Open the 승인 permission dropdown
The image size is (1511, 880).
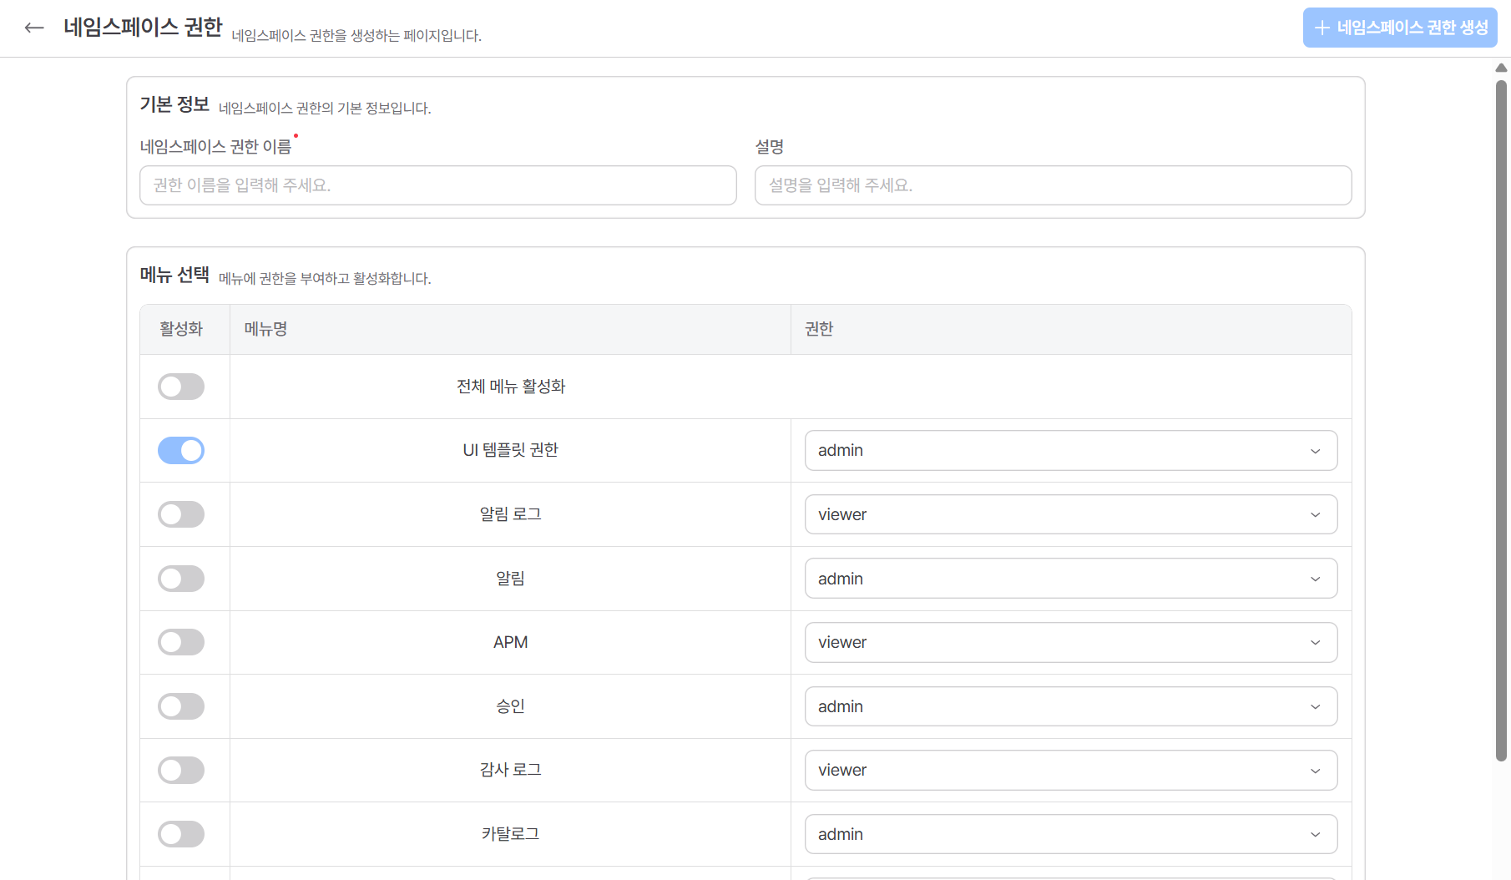click(1071, 706)
